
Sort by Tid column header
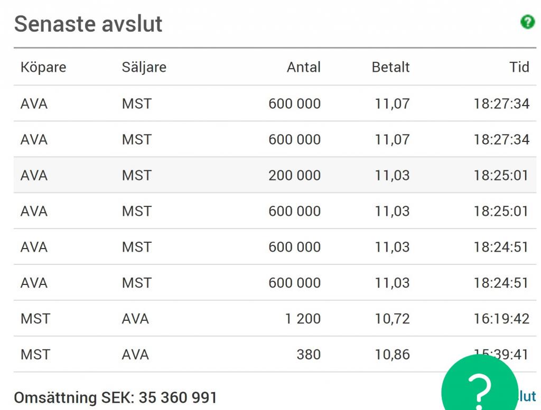coord(519,67)
